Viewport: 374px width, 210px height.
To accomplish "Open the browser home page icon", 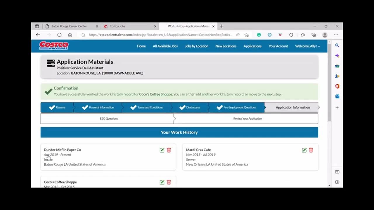I will coord(70,35).
